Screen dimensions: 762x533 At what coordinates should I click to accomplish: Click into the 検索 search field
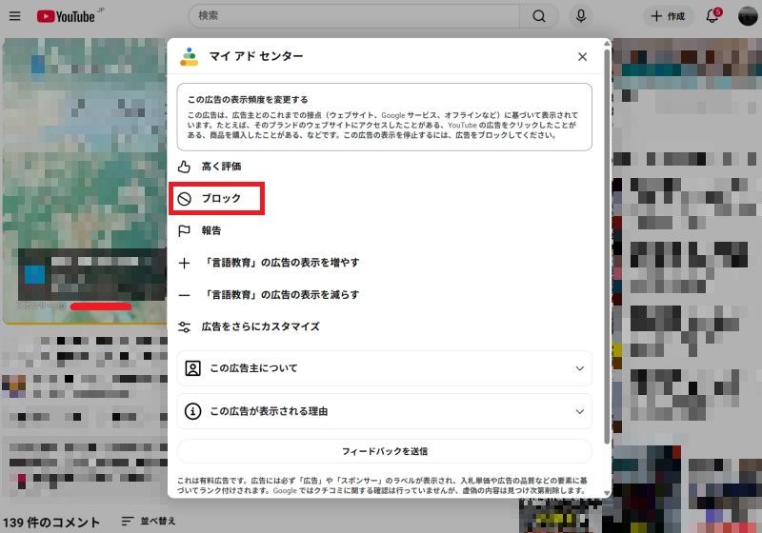point(352,16)
